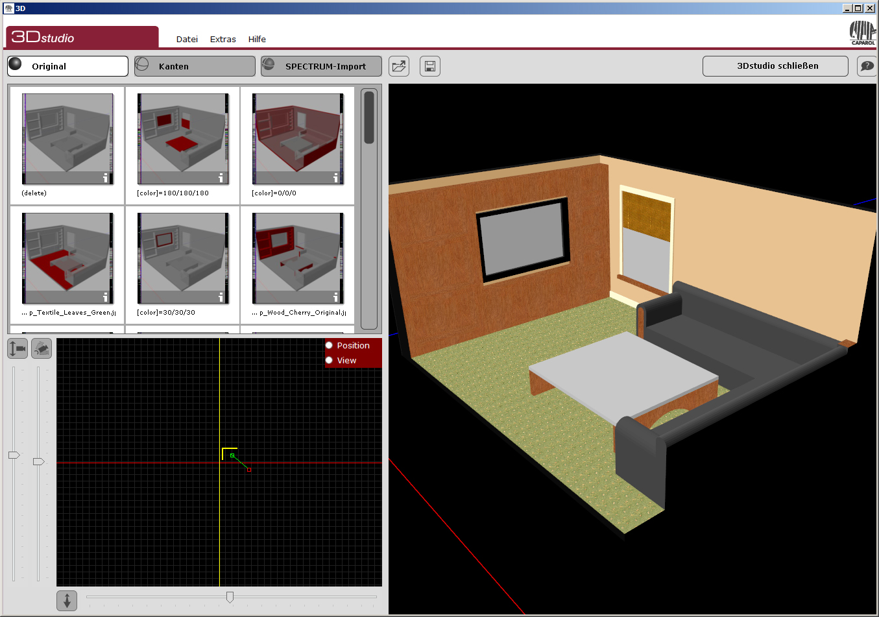This screenshot has height=617, width=879.
Task: Click the '(delete)' caption text
Action: click(34, 193)
